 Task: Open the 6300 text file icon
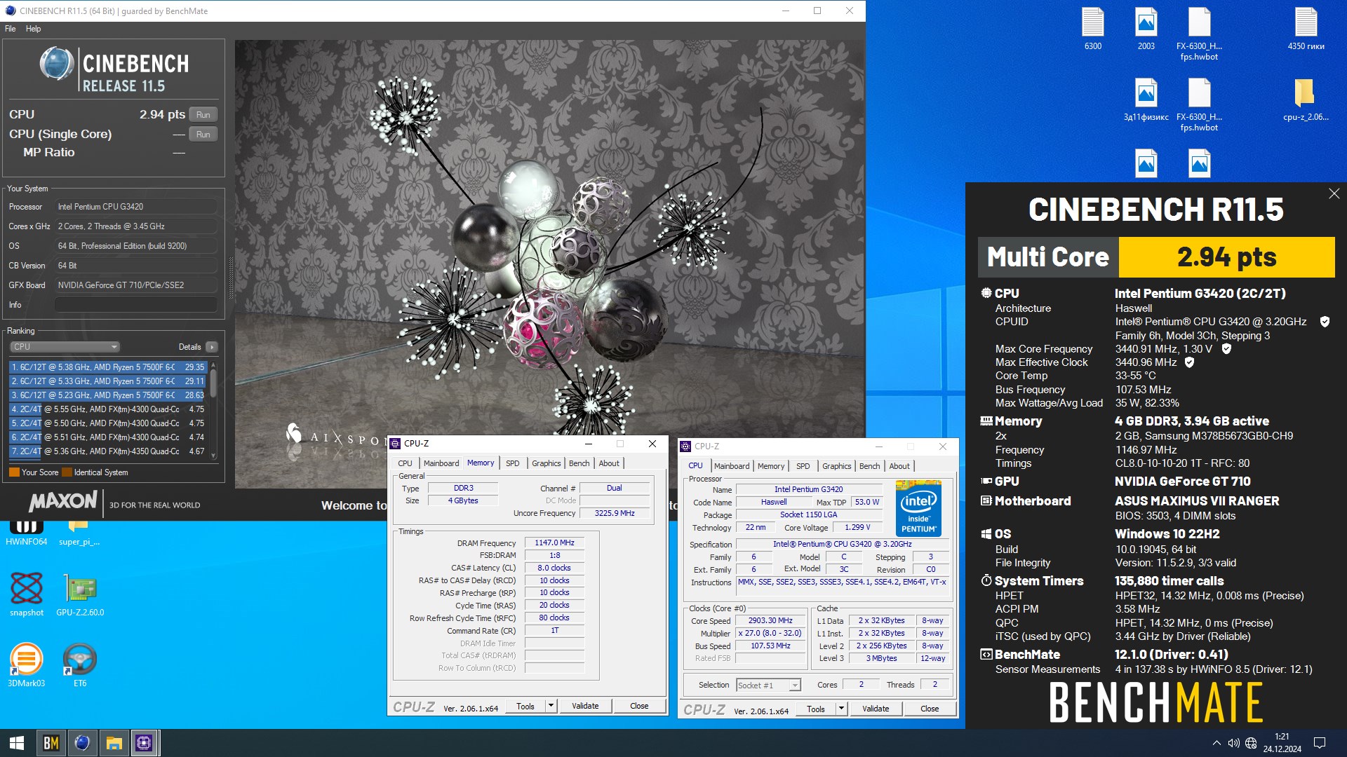pos(1092,29)
